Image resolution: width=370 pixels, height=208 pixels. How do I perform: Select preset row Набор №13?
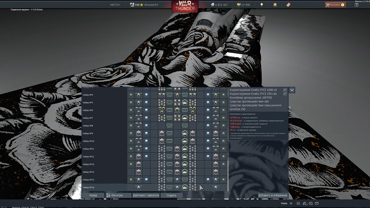(154, 164)
